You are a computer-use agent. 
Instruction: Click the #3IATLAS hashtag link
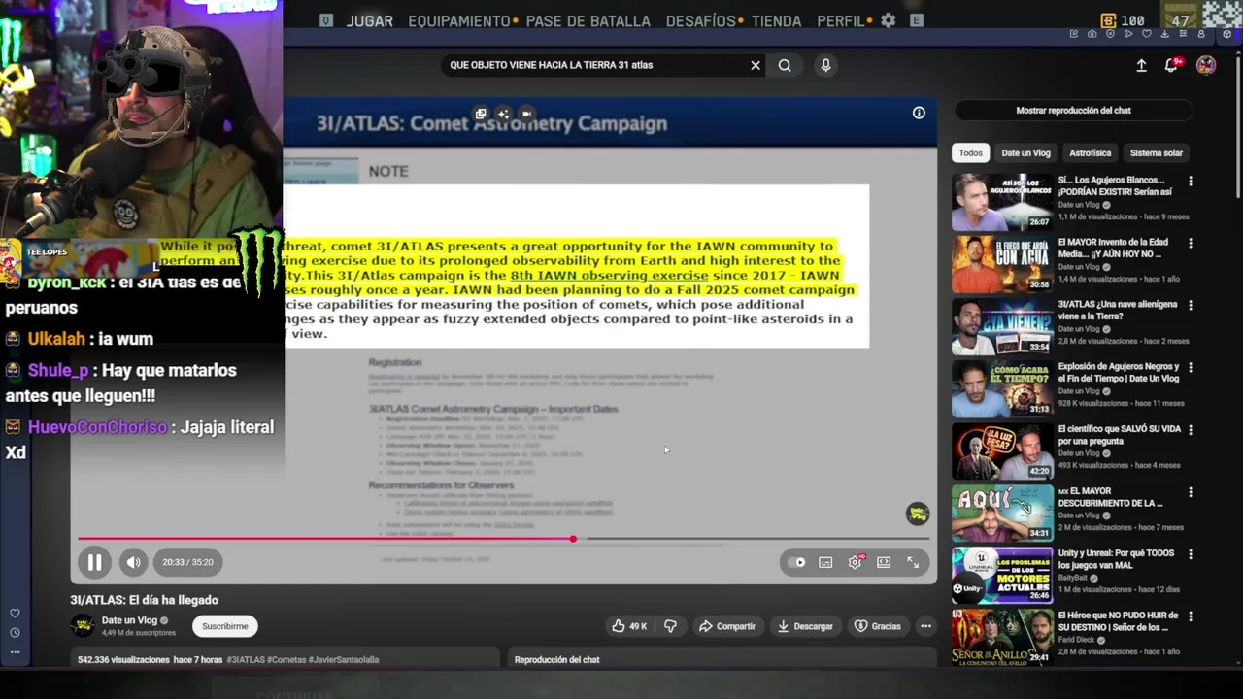point(246,659)
